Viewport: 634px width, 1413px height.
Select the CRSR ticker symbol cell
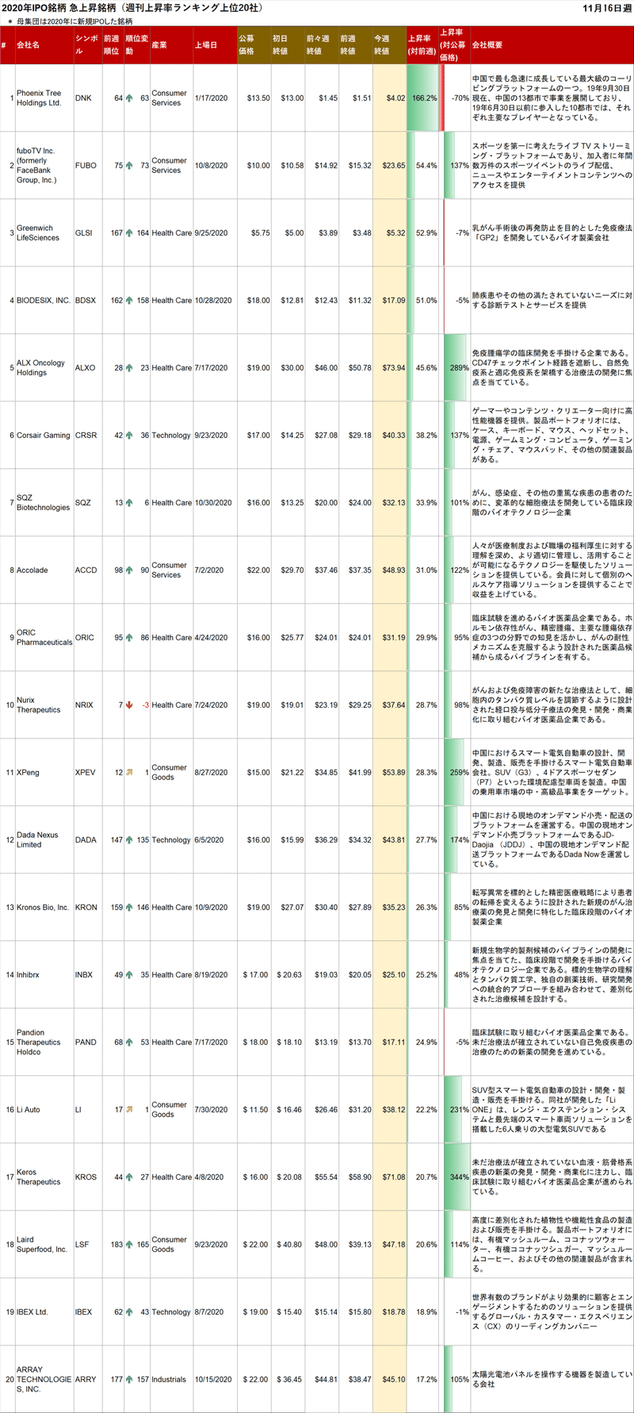[87, 436]
